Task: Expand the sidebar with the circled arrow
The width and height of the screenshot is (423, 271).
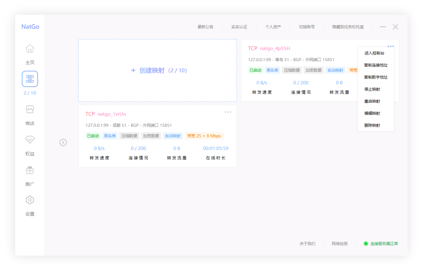Action: tap(63, 142)
